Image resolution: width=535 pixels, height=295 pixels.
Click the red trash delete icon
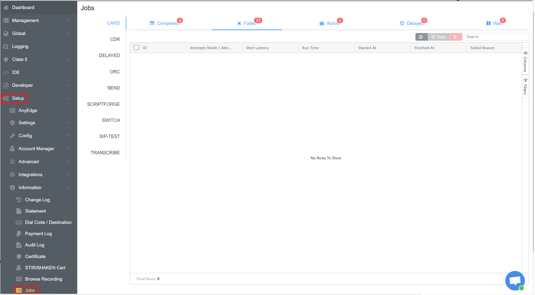click(455, 37)
